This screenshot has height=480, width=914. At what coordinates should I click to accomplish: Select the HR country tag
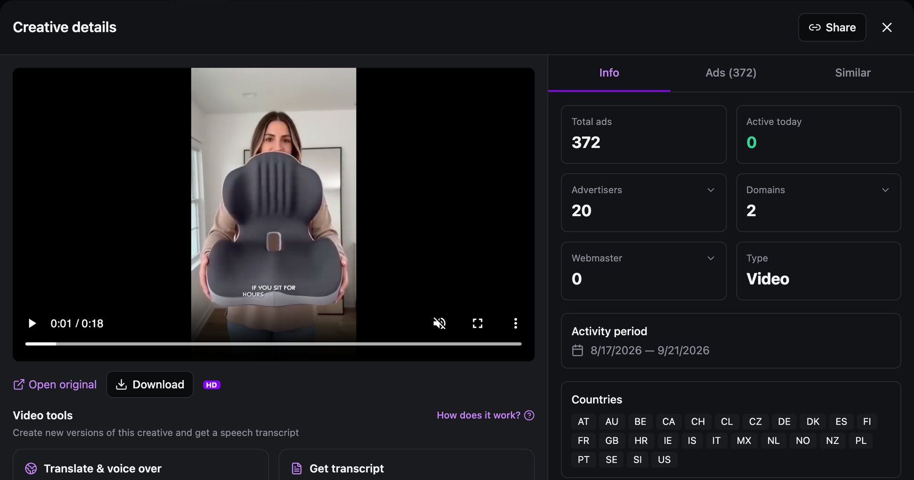pos(641,440)
